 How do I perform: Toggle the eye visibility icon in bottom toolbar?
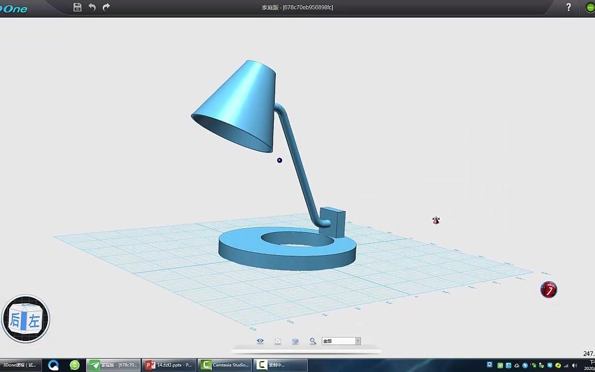click(260, 341)
